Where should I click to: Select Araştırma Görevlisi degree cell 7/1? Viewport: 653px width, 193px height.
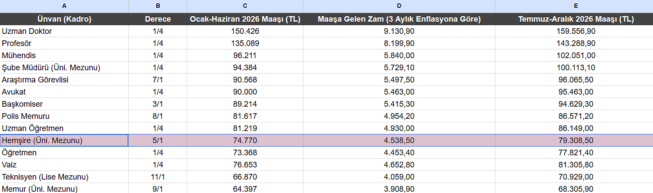pos(158,80)
